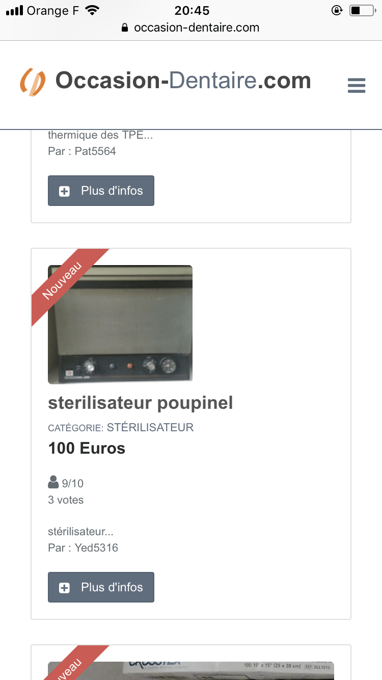Tap the Wi-Fi icon in the status bar
The height and width of the screenshot is (680, 382).
click(x=92, y=11)
